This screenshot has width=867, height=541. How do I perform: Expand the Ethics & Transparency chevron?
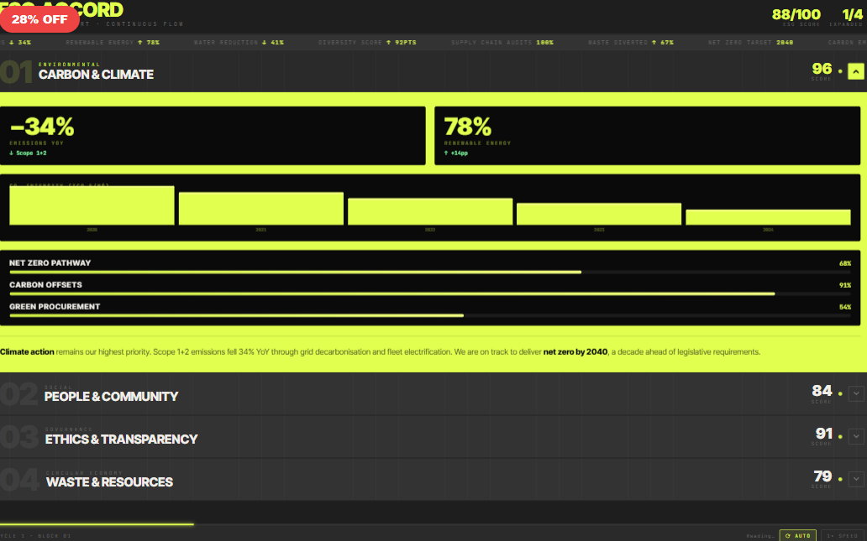pyautogui.click(x=856, y=436)
